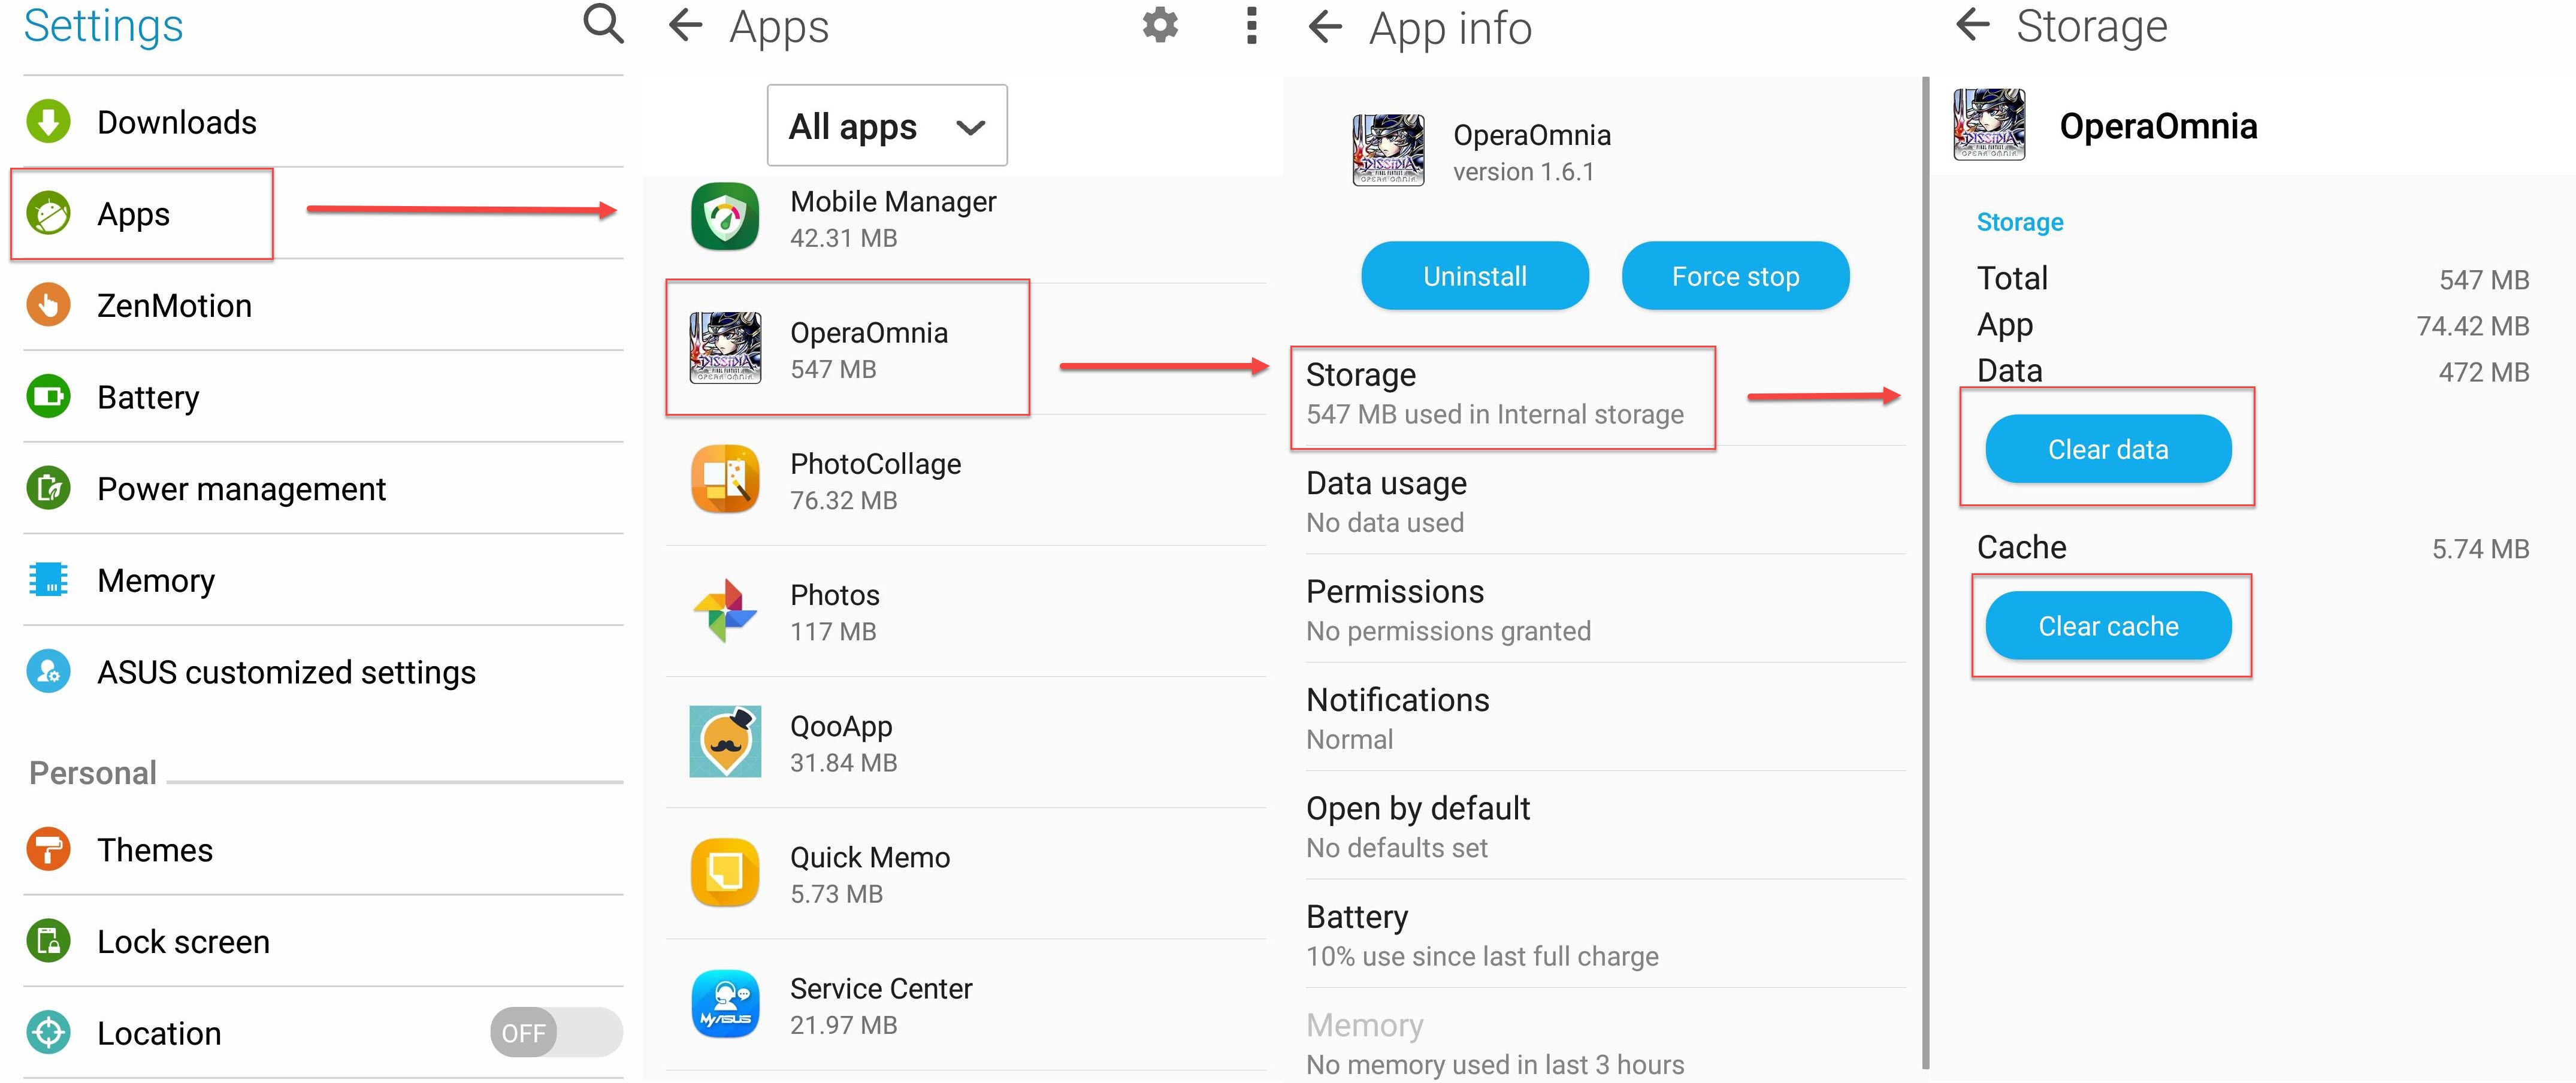Open the three-dot overflow menu in Apps
Screen dimensions: 2576x1083
(1250, 25)
